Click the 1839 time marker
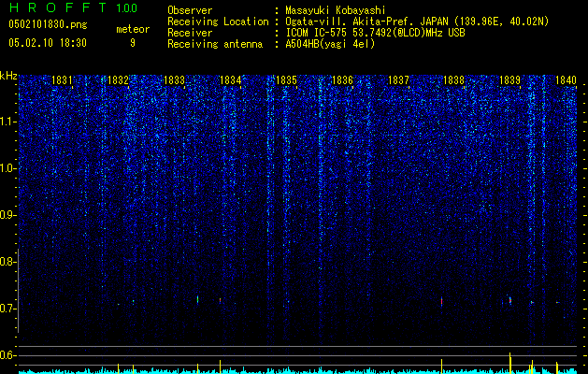588x374 pixels. [510, 80]
